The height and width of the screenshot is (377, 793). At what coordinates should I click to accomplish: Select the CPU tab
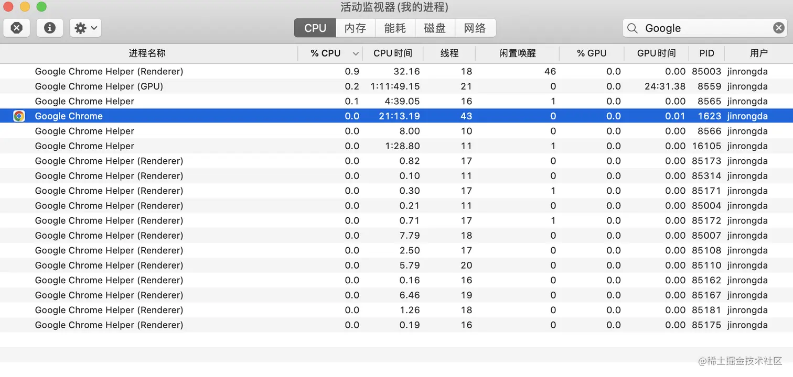click(315, 28)
